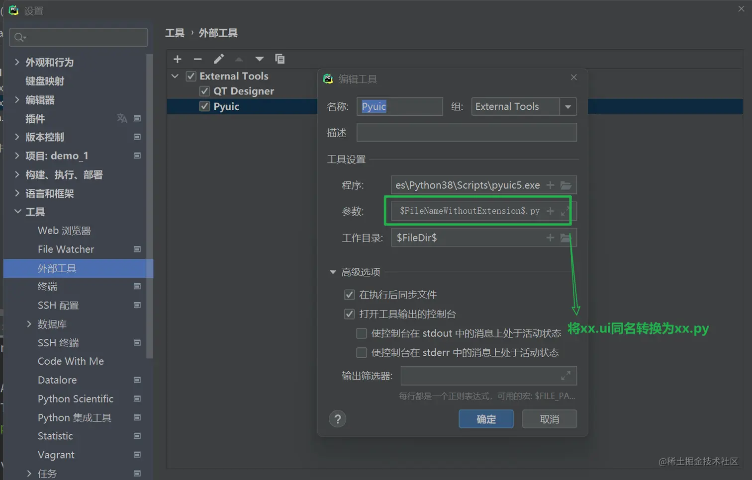Open help with question mark button

pyautogui.click(x=338, y=419)
